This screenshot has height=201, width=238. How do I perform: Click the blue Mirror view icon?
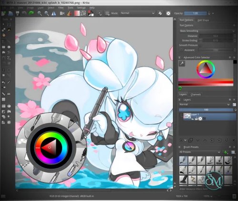pyautogui.click(x=54, y=13)
